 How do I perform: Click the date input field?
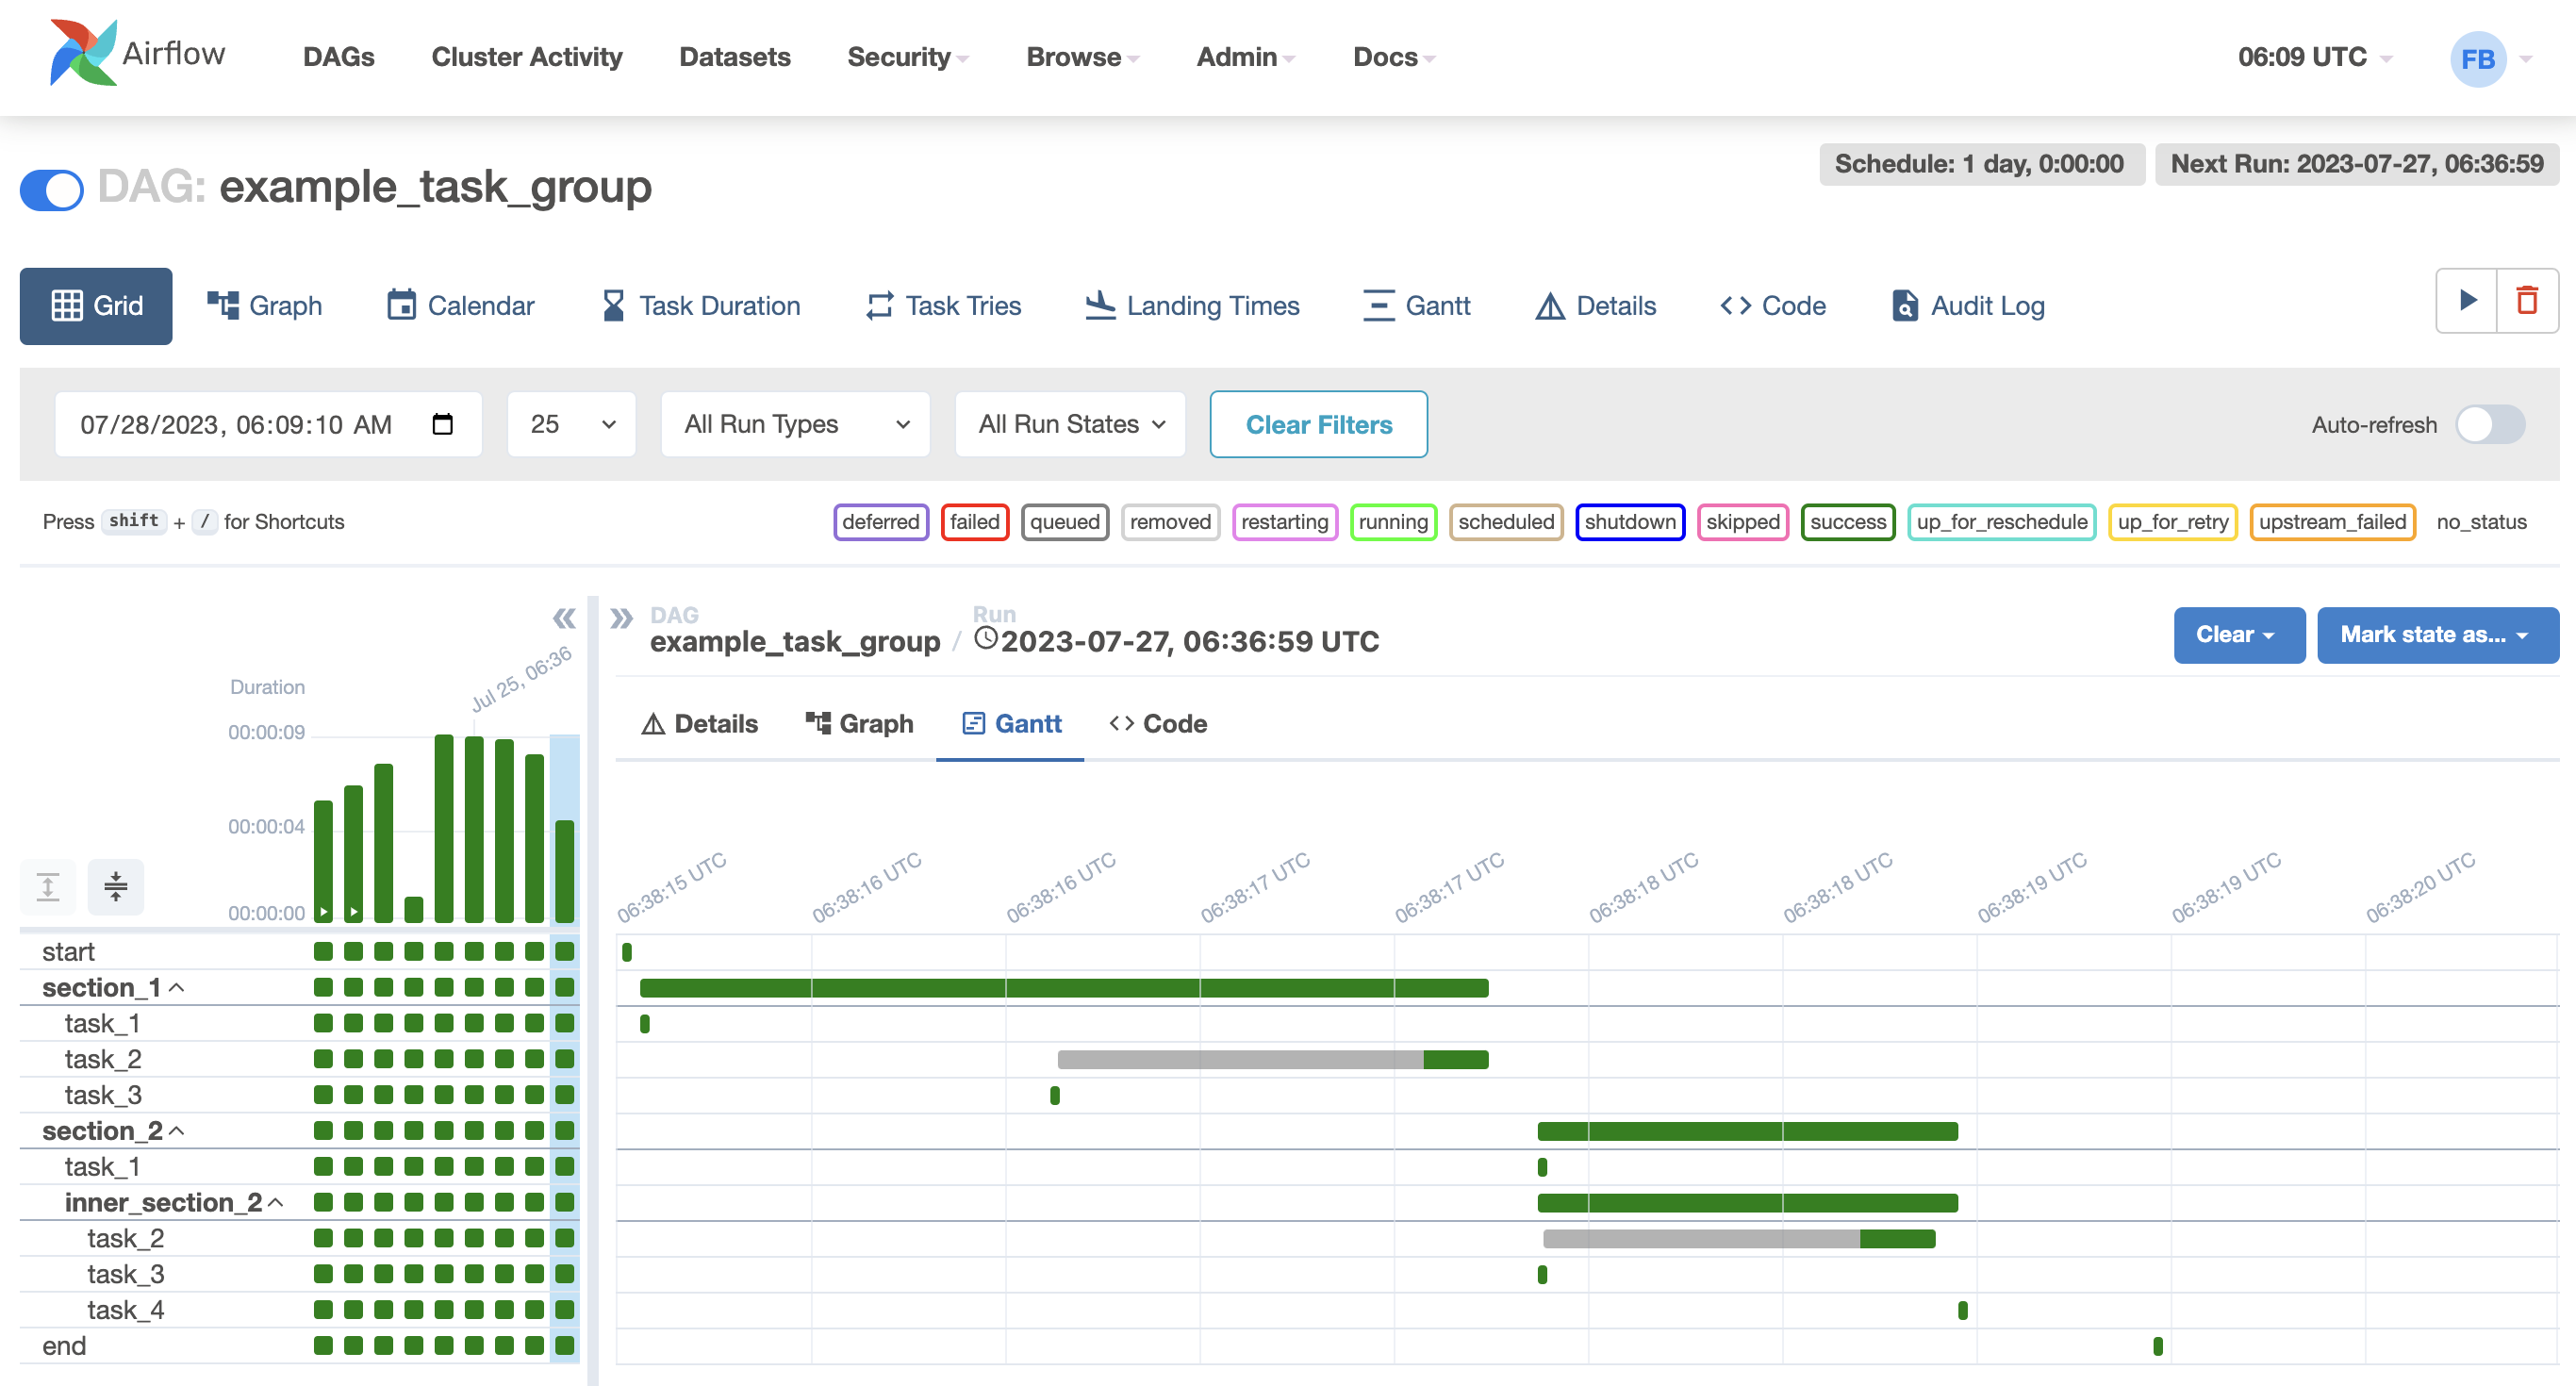click(264, 425)
